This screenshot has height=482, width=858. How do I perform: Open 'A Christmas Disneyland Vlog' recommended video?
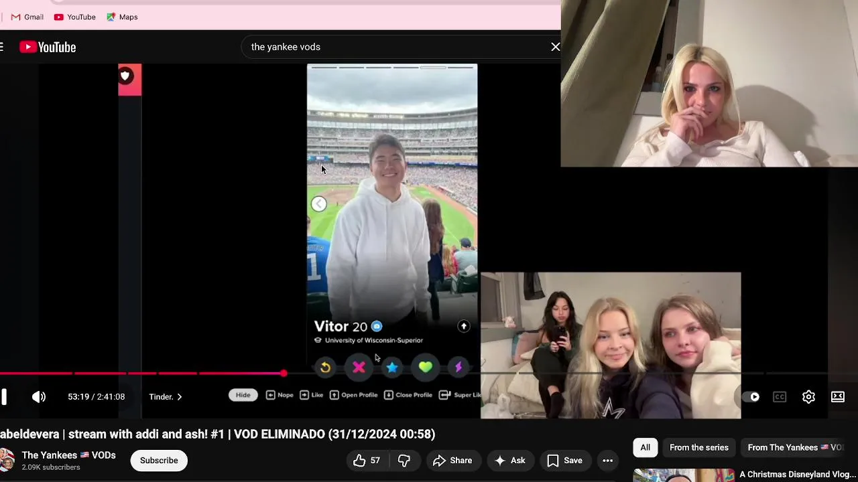coord(798,475)
